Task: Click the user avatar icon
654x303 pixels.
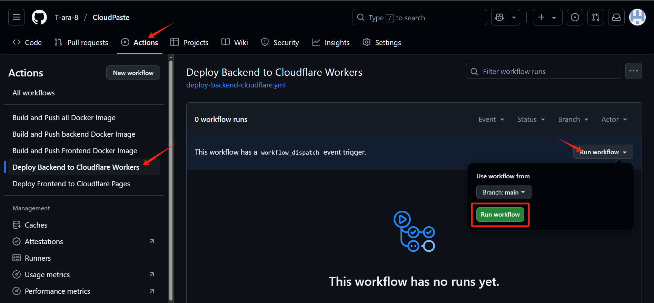Action: [637, 17]
